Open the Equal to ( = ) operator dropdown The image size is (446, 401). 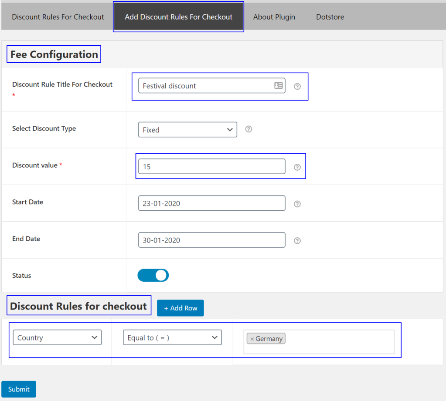pos(172,337)
